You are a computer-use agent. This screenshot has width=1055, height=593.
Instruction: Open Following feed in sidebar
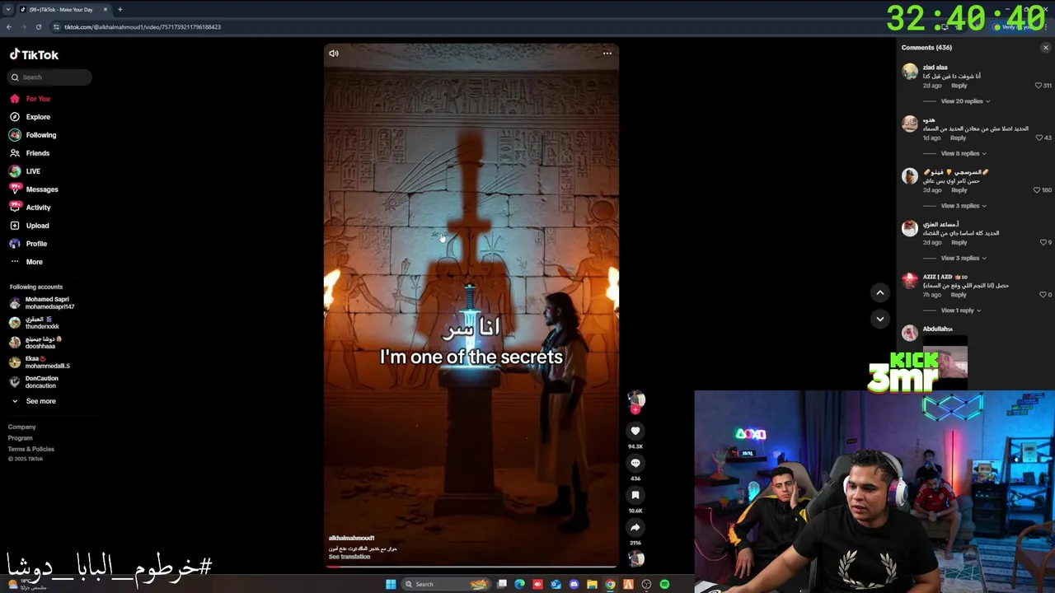tap(41, 135)
